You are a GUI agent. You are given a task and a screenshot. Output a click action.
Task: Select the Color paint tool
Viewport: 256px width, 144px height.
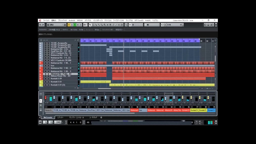coord(122,25)
